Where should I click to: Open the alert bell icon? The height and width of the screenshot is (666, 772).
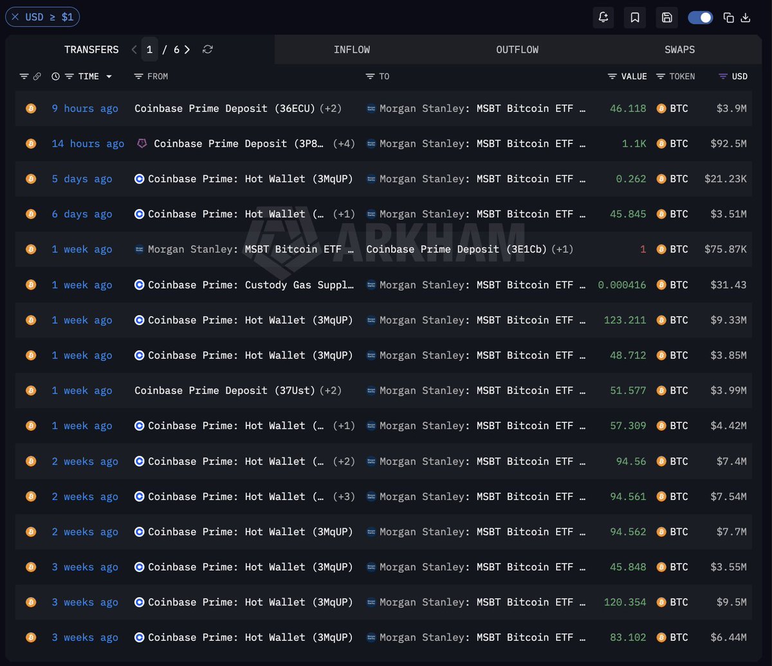(603, 17)
